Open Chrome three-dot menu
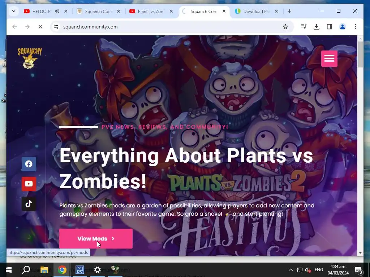This screenshot has width=370, height=277. [356, 27]
